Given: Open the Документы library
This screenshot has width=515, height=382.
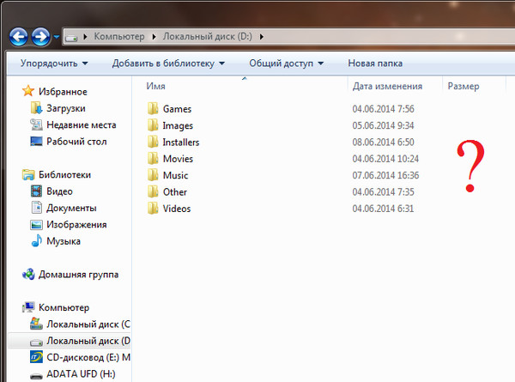Looking at the screenshot, I should point(71,209).
